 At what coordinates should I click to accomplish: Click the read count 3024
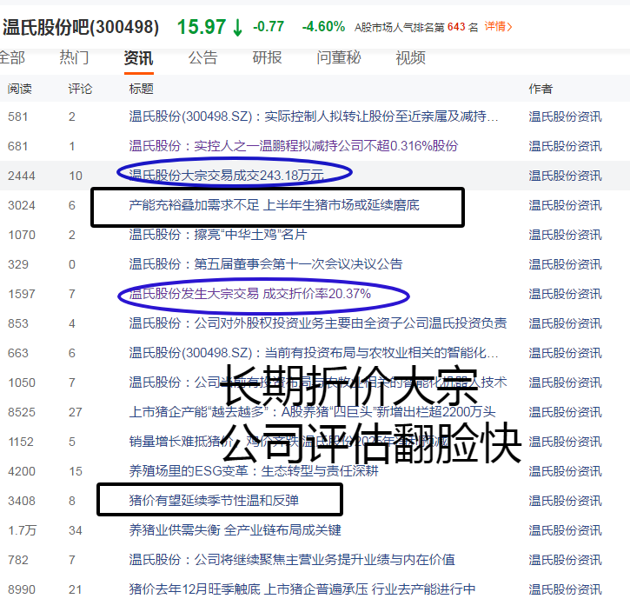[x=22, y=205]
